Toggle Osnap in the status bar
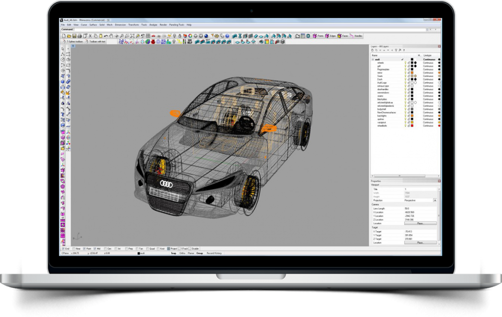Viewport: 502px width, 317px height. click(199, 253)
